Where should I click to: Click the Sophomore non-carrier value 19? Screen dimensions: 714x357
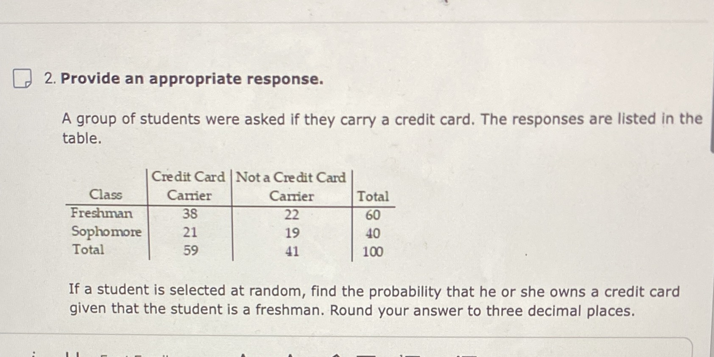292,233
